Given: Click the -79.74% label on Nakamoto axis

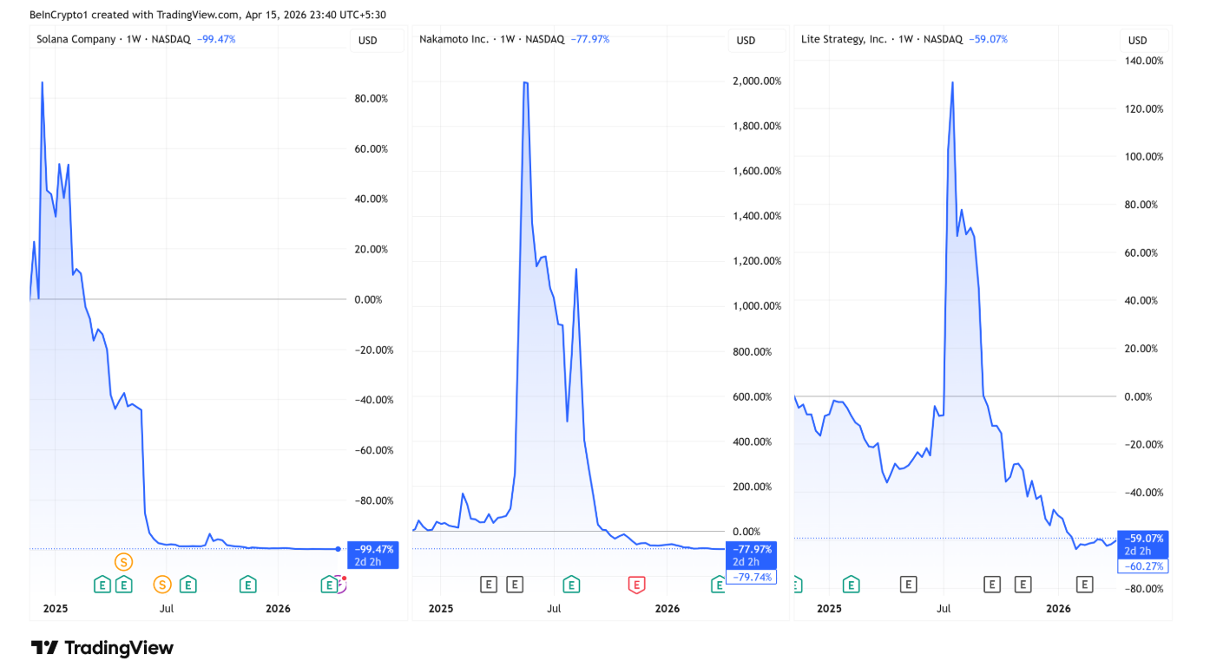Looking at the screenshot, I should click(750, 578).
